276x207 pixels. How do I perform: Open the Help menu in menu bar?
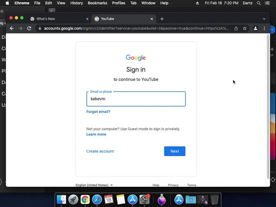click(x=164, y=3)
